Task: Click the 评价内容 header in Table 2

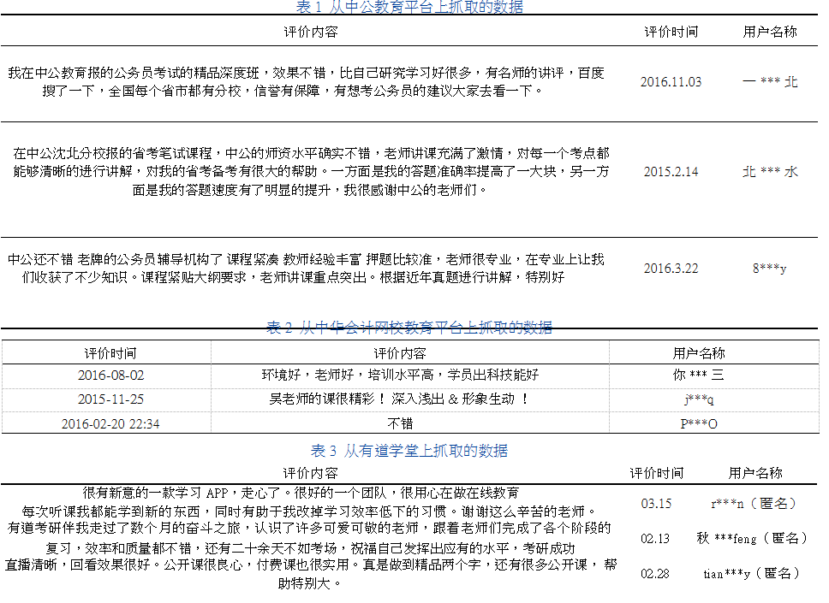Action: click(400, 353)
